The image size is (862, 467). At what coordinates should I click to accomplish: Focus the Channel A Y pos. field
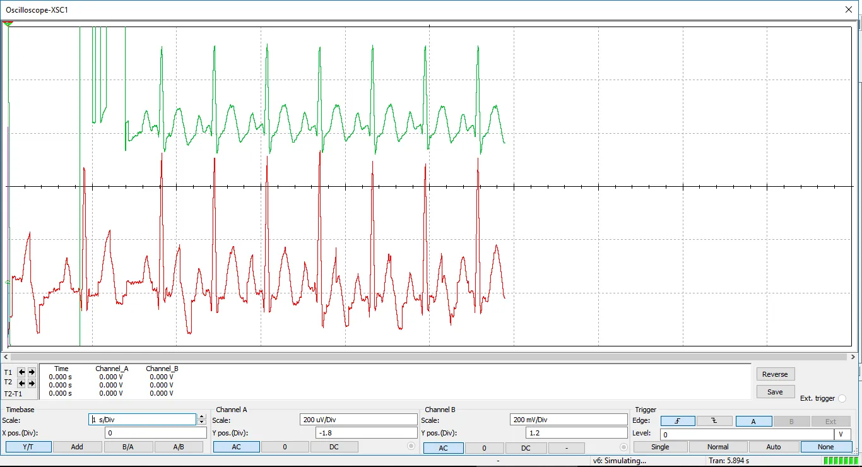click(367, 433)
